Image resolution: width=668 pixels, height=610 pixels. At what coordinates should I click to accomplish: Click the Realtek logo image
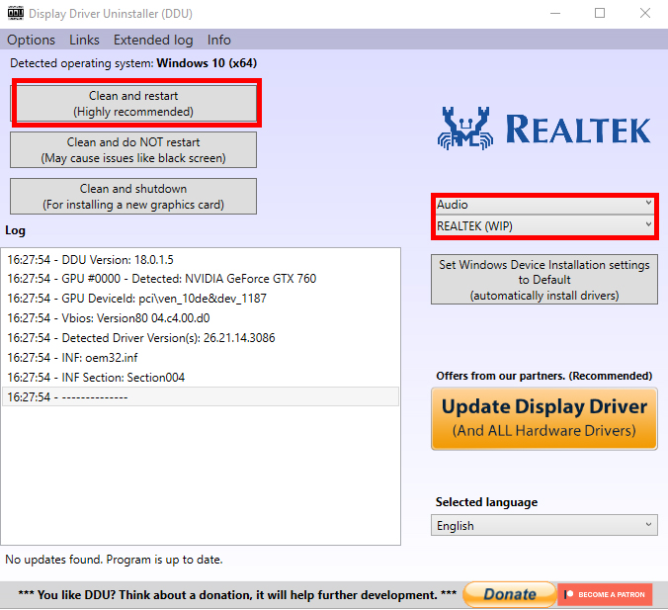tap(543, 128)
